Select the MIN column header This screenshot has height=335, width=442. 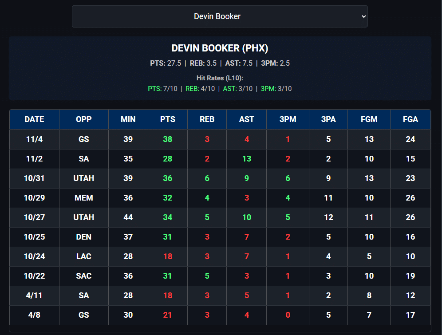coord(128,119)
